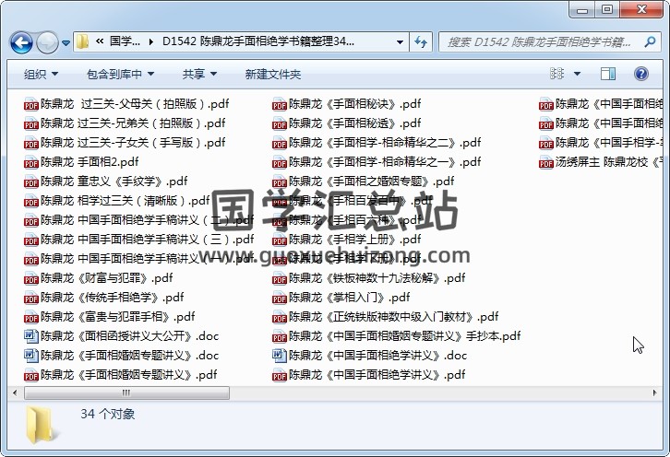Screen dimensions: 670x457
Task: Select PDF icon of 《铁板神数十九法秘解》
Action: 279,278
